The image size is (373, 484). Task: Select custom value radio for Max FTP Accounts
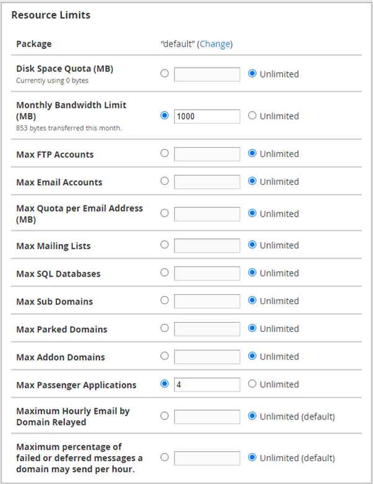point(164,153)
